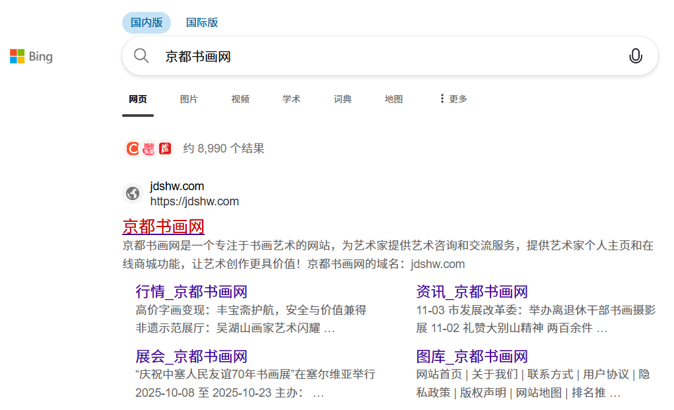Open the 展会_京都书画网 sublink
Screen dimensions: 674x410
pyautogui.click(x=191, y=357)
